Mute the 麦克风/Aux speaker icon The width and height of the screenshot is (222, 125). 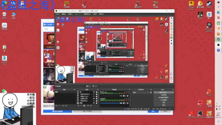pyautogui.click(x=124, y=96)
